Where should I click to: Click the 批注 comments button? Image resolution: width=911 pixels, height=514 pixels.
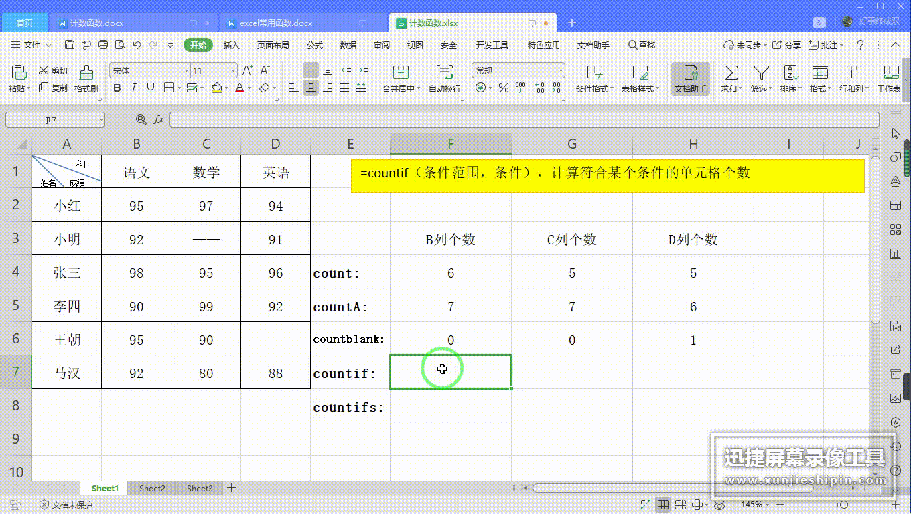point(826,45)
